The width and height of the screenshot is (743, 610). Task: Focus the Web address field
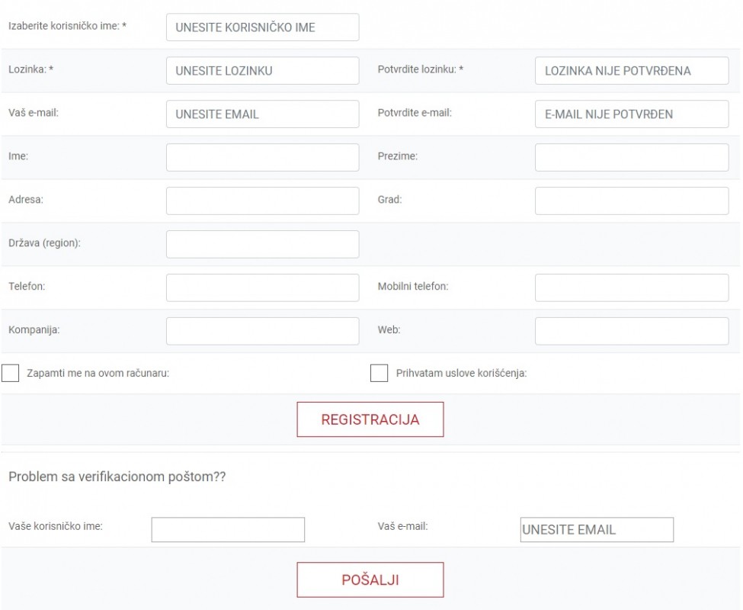[x=632, y=331]
